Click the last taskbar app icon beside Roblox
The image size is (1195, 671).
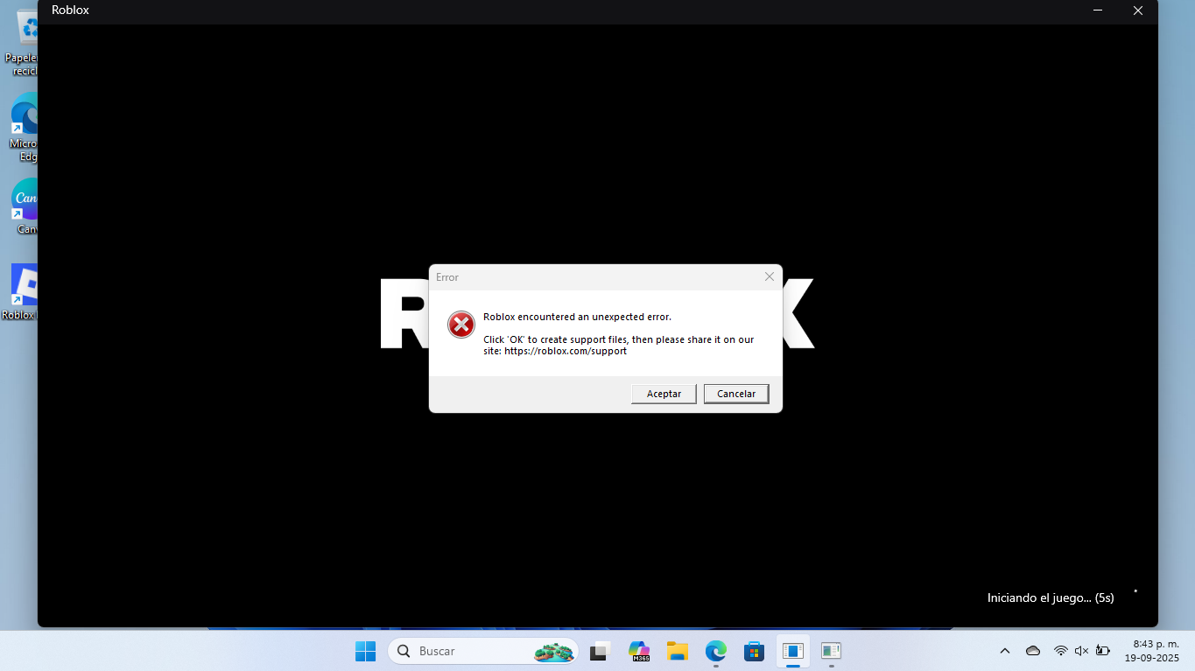click(831, 651)
